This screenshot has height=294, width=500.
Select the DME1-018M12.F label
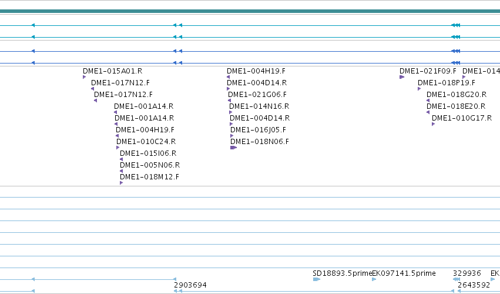tap(150, 177)
